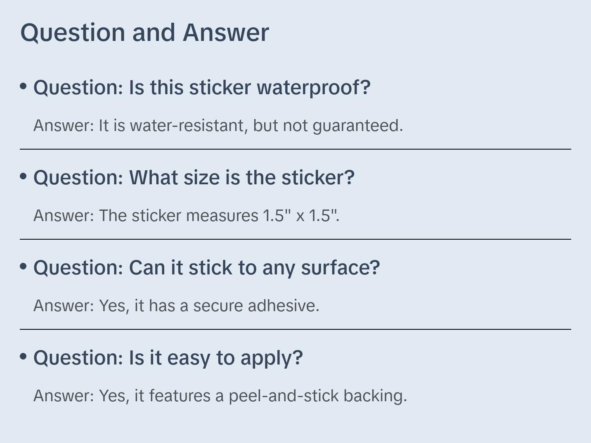
Task: Click the divider below the size answer
Action: coord(295,239)
